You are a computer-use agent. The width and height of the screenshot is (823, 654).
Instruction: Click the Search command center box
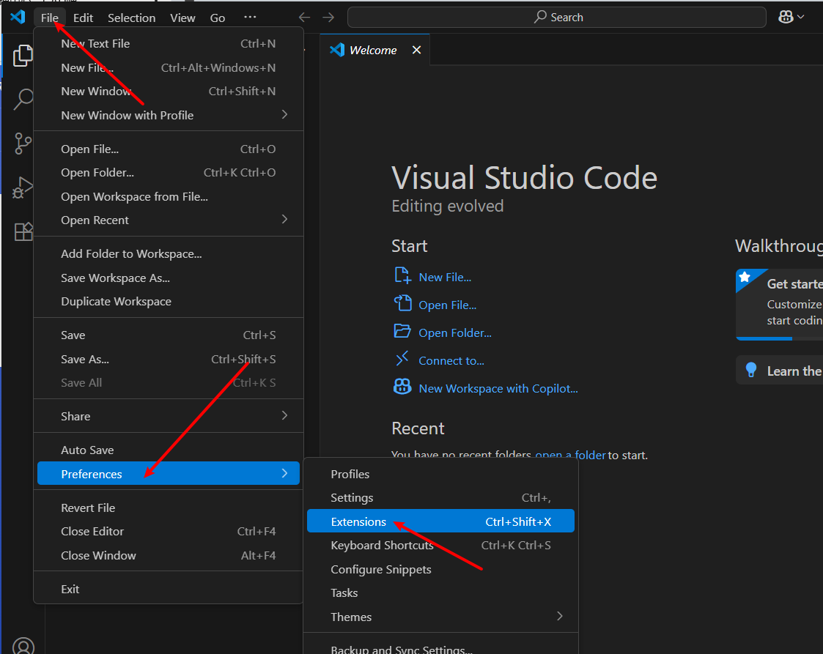click(x=556, y=17)
